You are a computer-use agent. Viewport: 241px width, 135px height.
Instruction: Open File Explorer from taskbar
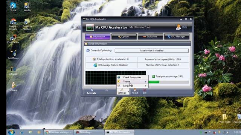click(30, 132)
